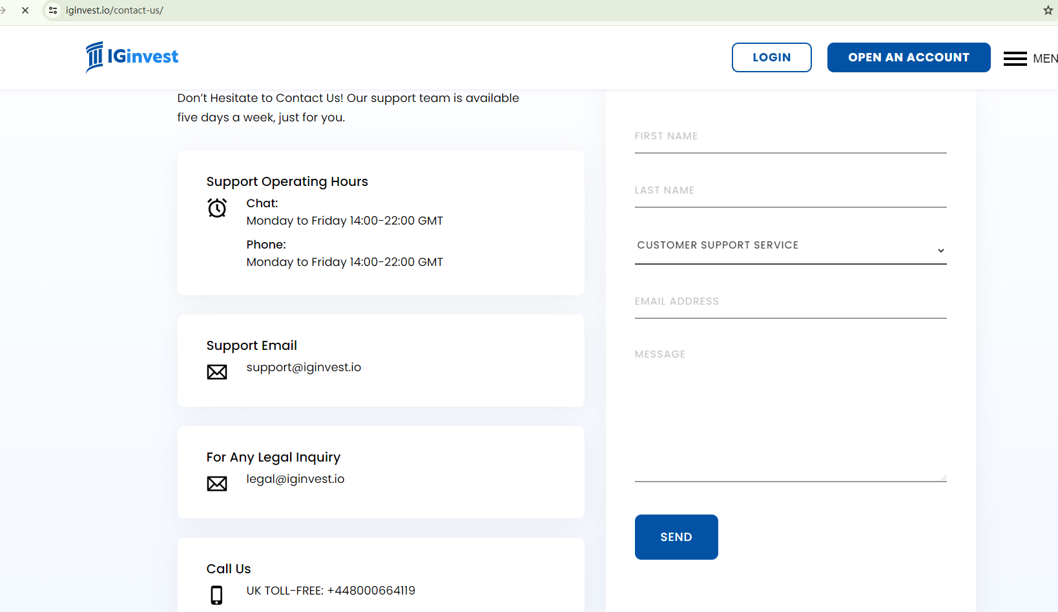The image size is (1058, 612).
Task: Open the hamburger menu
Action: [1015, 59]
